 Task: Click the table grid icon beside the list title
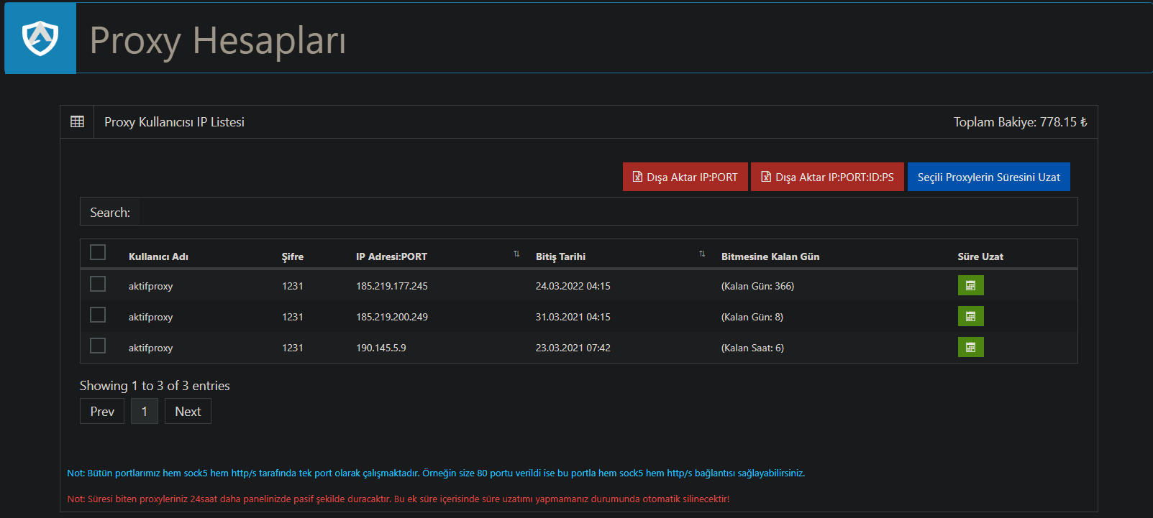click(77, 122)
